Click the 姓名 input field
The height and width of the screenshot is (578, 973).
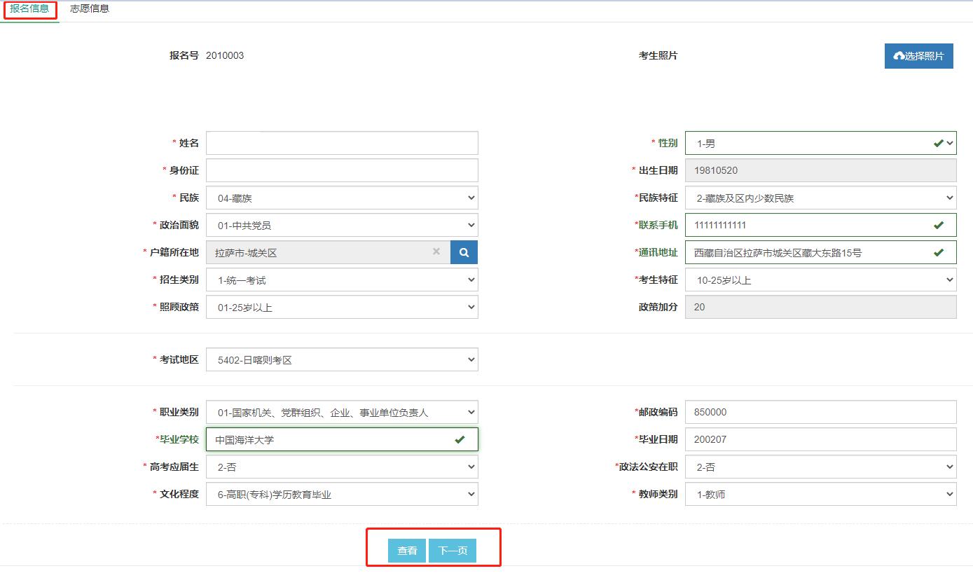pyautogui.click(x=342, y=143)
